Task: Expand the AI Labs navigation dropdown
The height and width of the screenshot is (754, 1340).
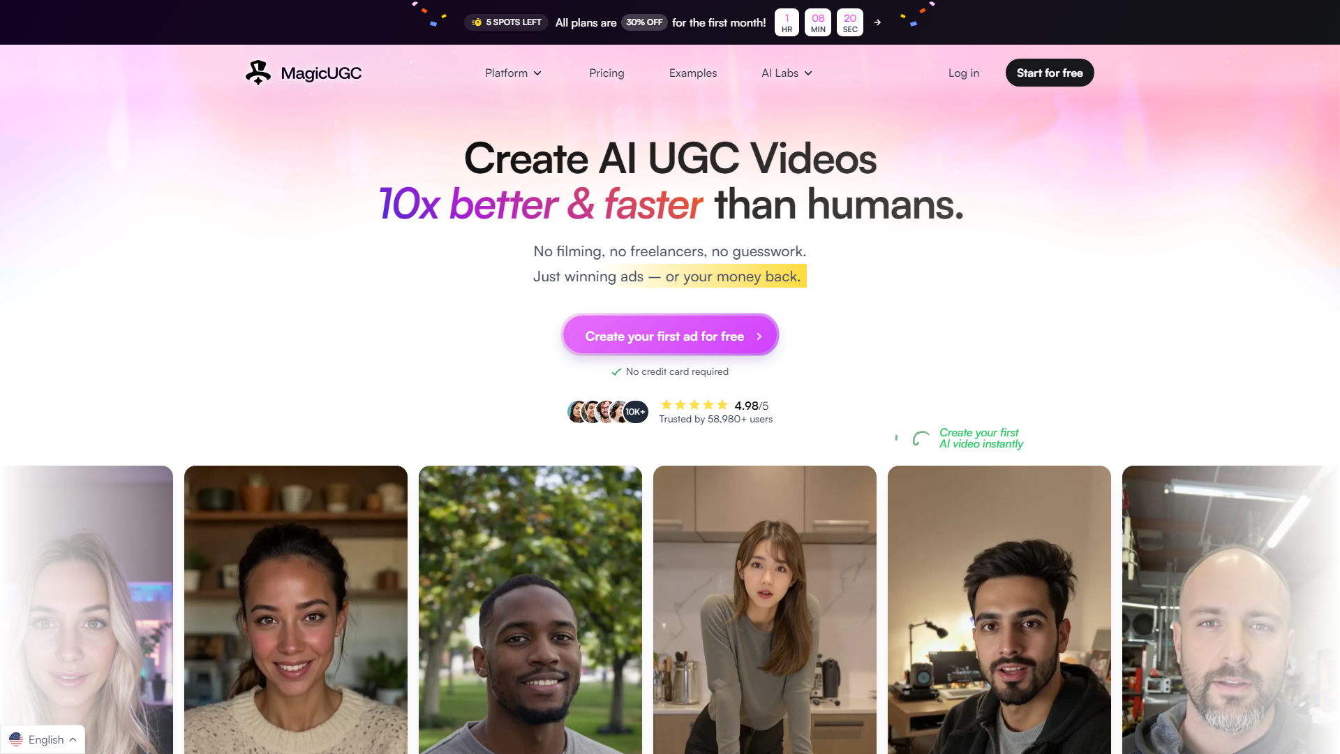Action: [x=786, y=73]
